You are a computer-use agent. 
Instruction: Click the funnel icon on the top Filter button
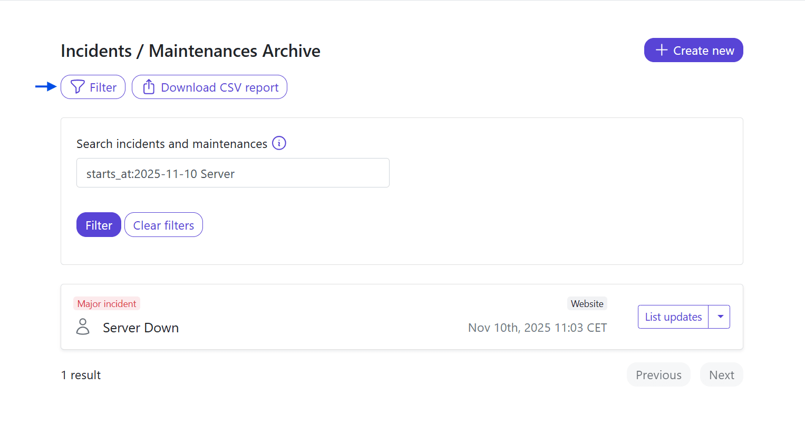77,86
